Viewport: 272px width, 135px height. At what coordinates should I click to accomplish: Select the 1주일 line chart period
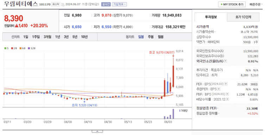click(x=36, y=37)
